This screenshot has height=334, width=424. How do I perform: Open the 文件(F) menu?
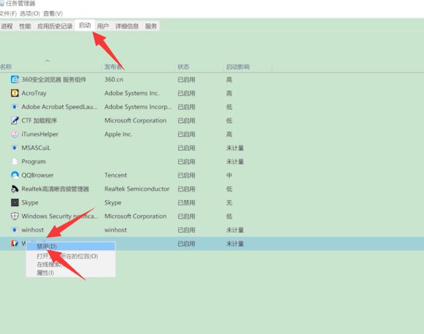[x=8, y=14]
